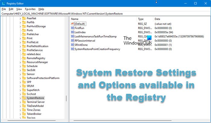Click the registry path address bar
This screenshot has height=123, width=211.
tap(105, 14)
